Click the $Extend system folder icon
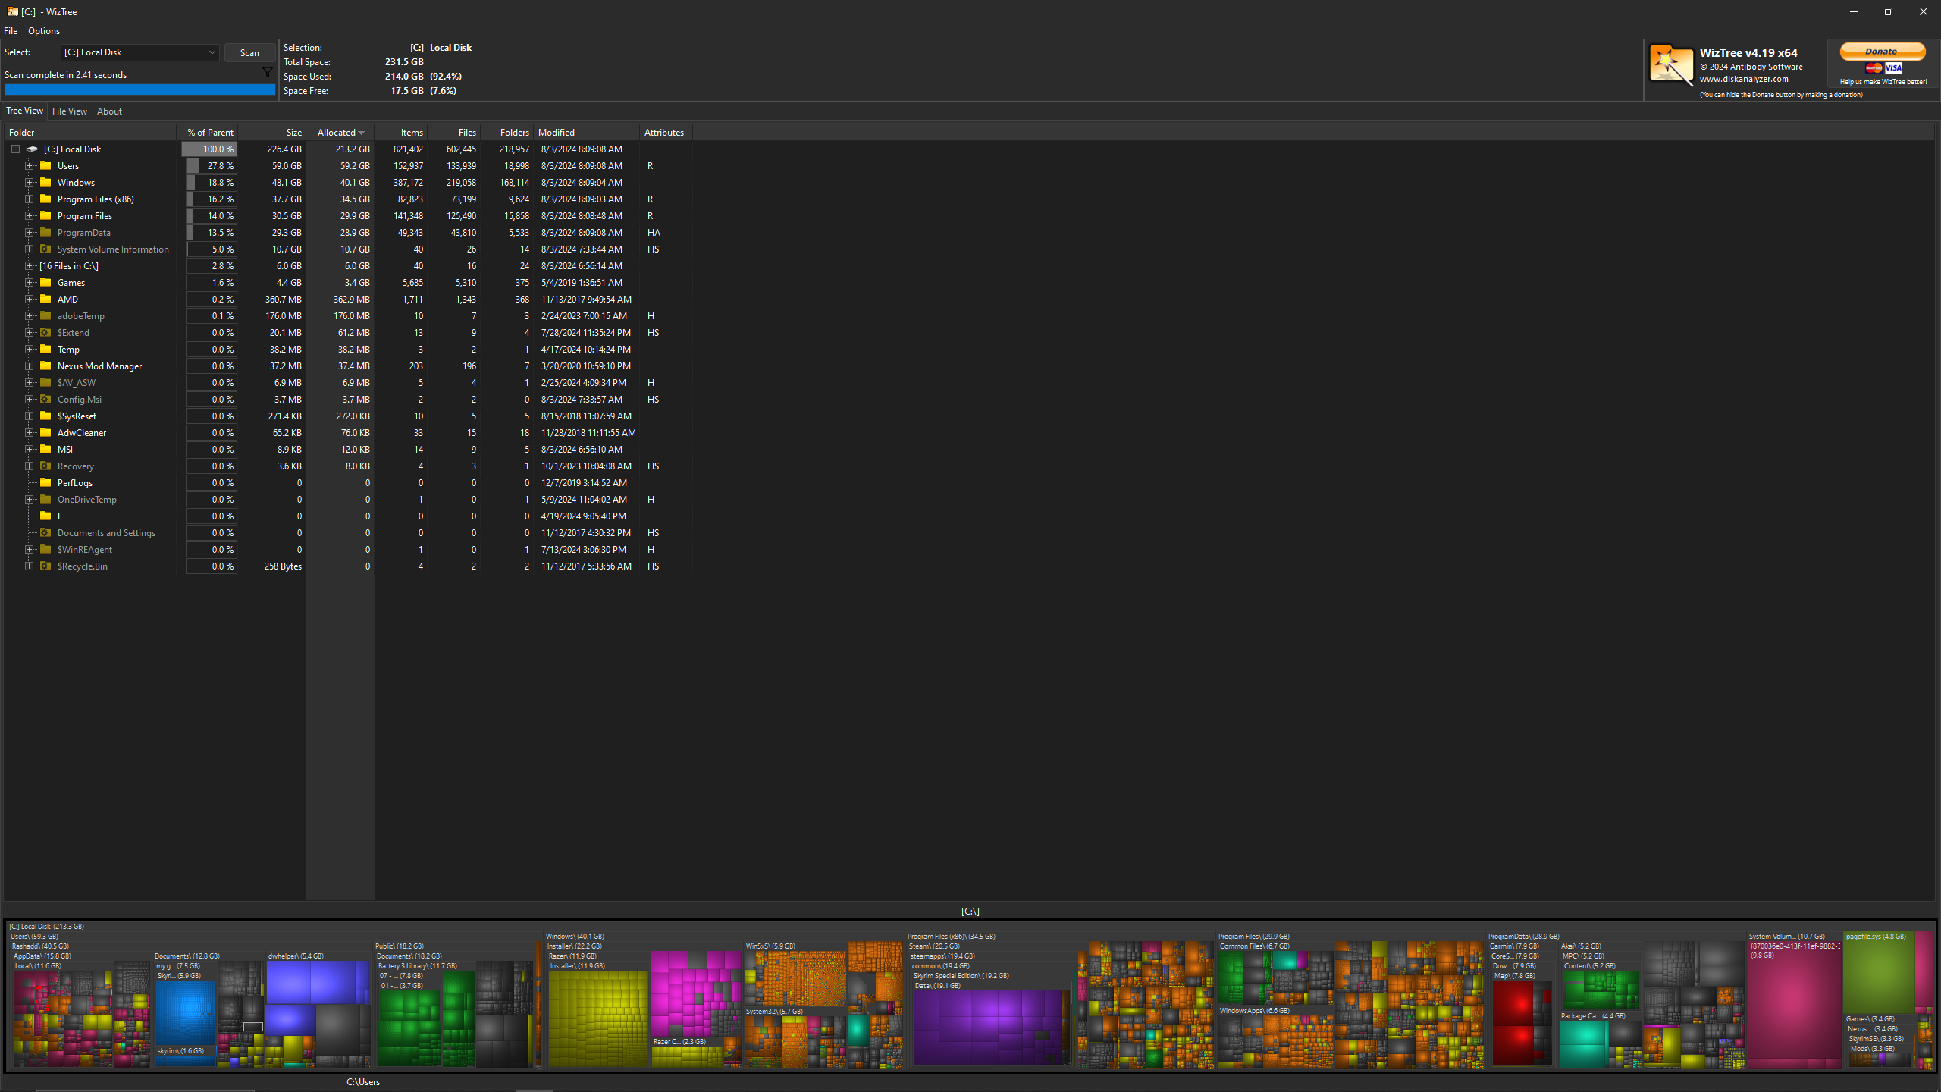Viewport: 1941px width, 1092px height. (45, 332)
